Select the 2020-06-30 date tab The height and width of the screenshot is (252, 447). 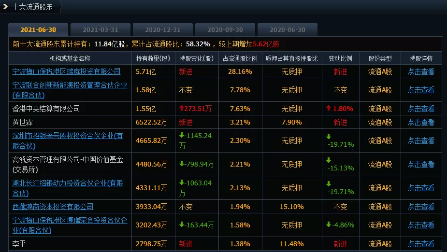point(288,29)
